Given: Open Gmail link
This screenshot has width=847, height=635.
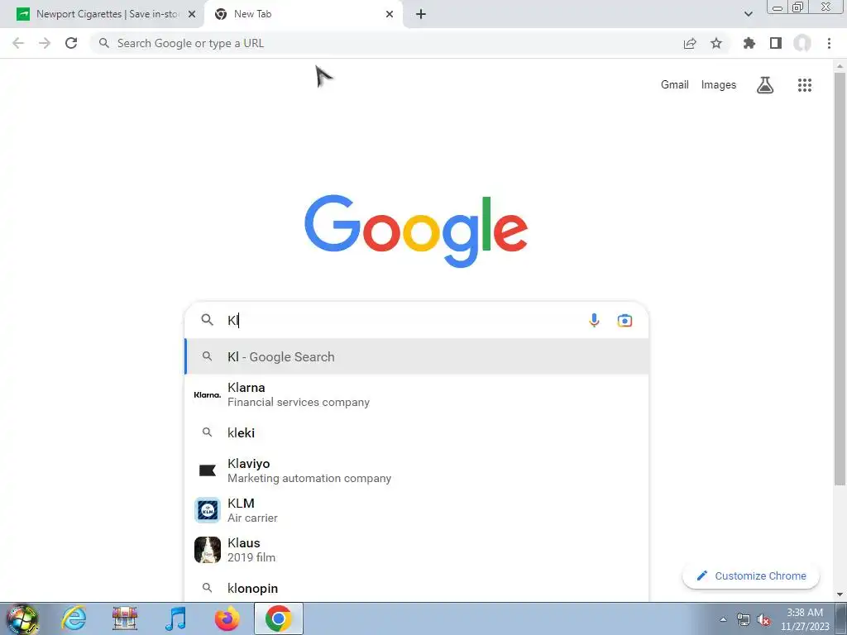Looking at the screenshot, I should coord(675,85).
